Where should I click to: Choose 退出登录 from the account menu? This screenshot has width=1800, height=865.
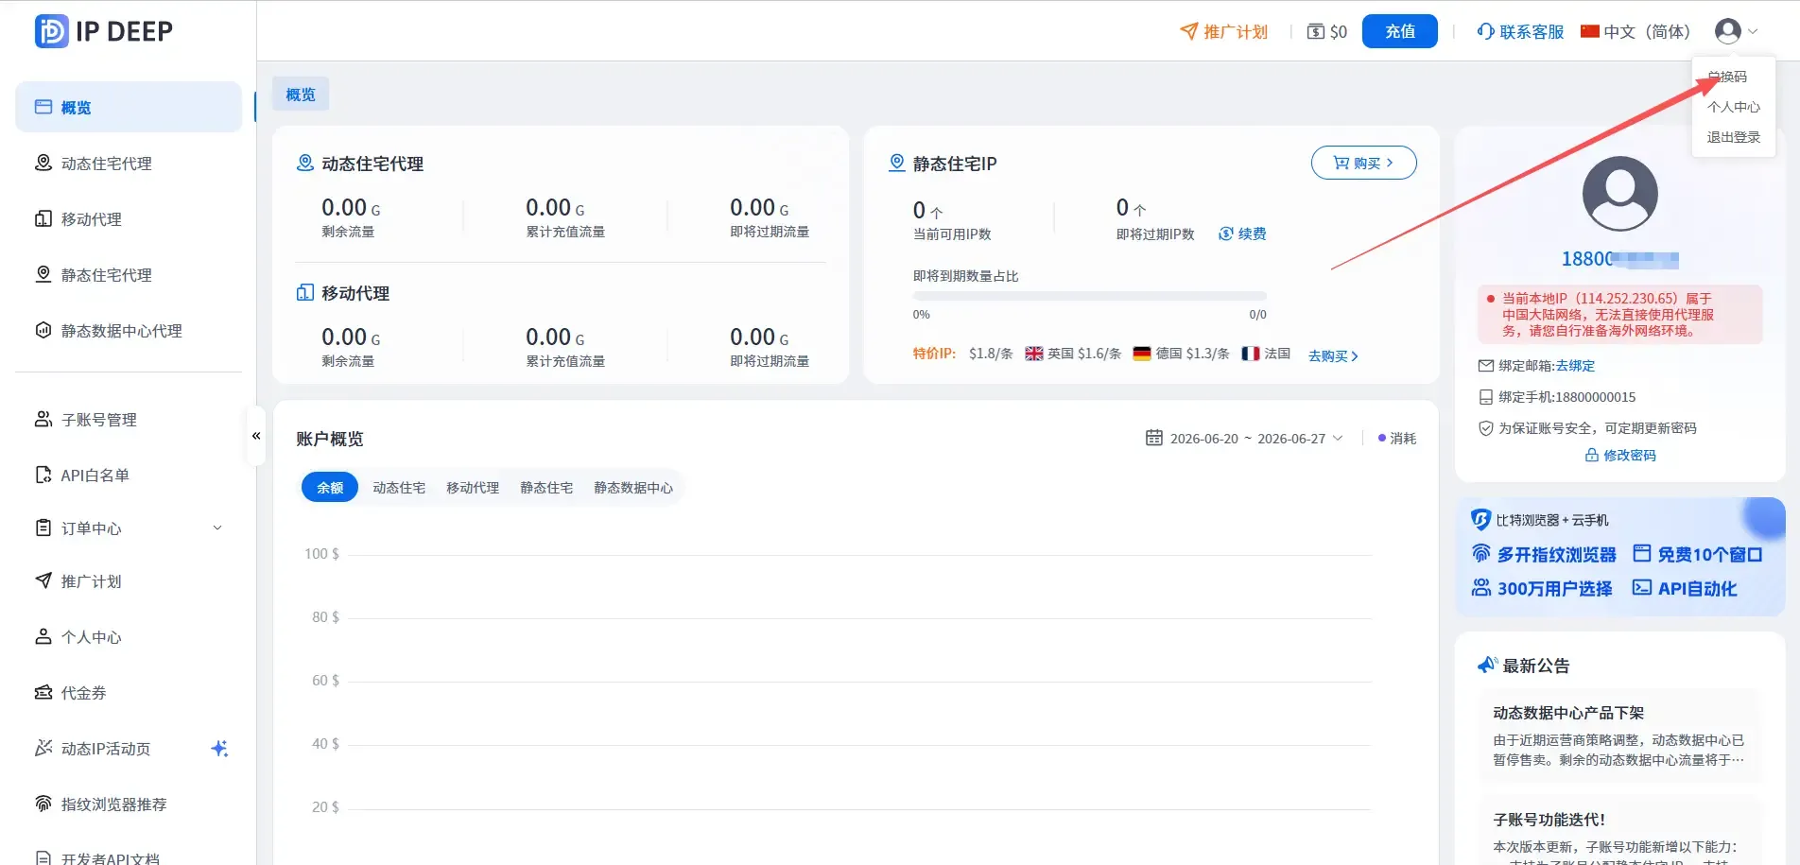tap(1734, 137)
